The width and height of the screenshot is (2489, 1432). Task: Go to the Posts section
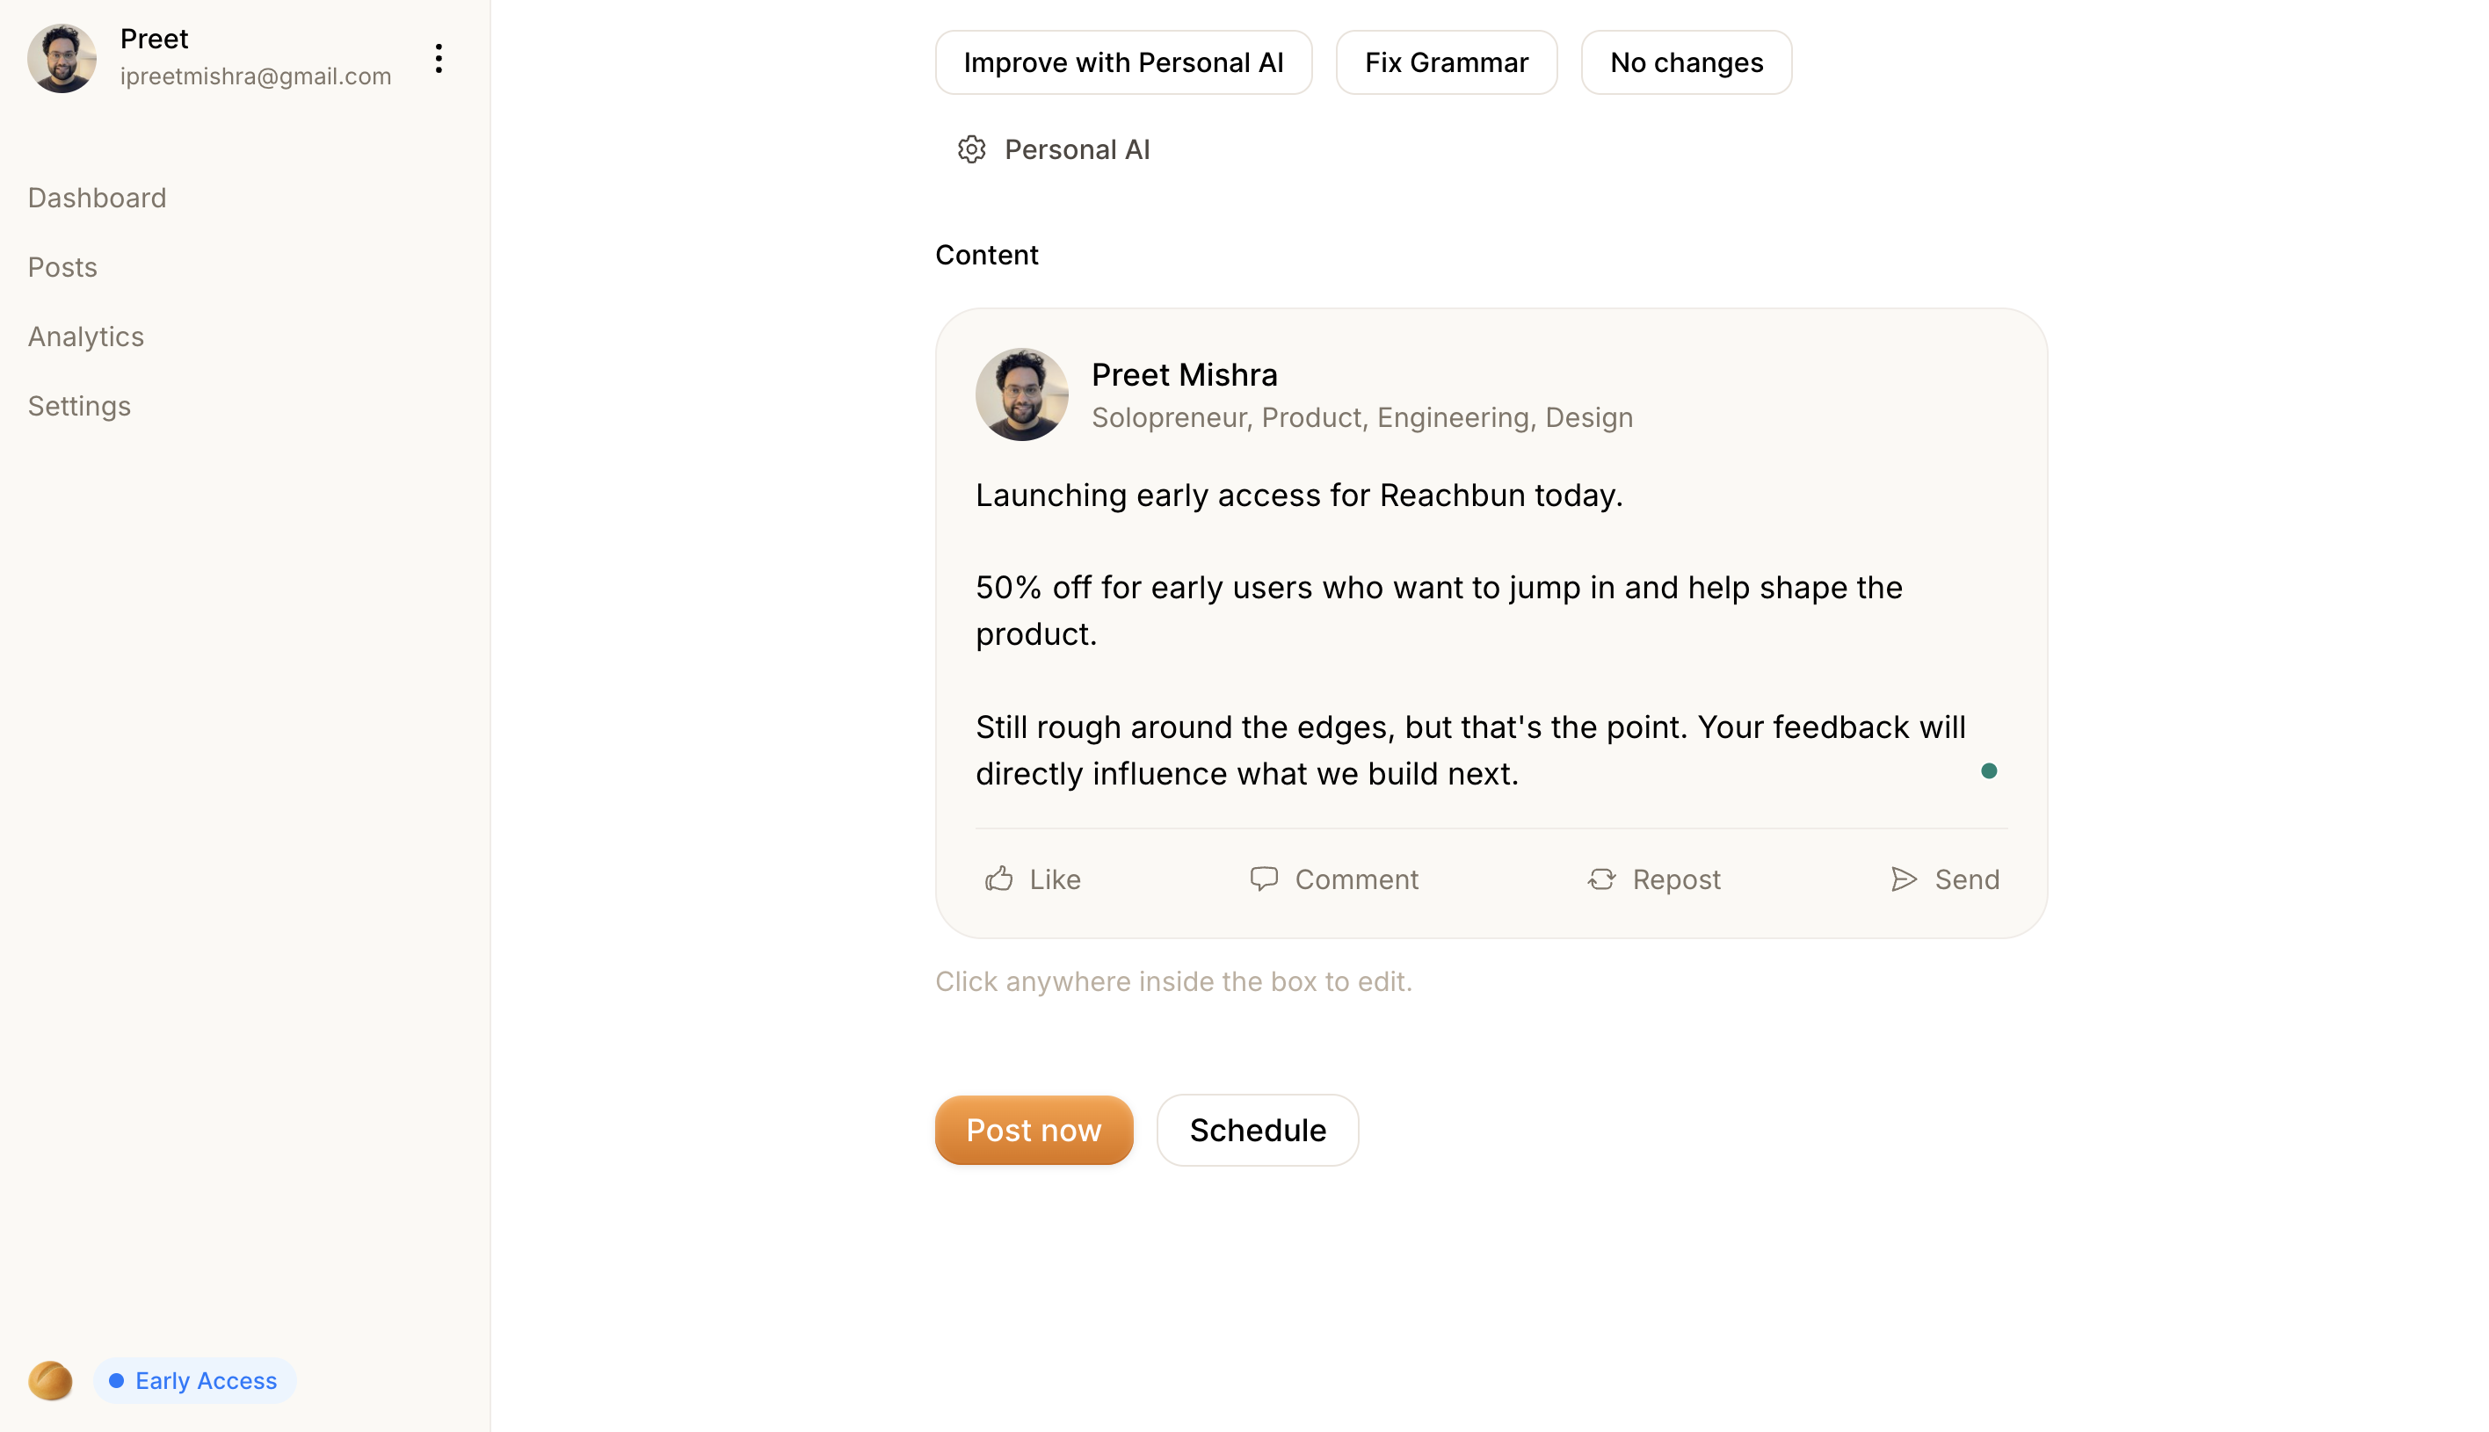[62, 266]
